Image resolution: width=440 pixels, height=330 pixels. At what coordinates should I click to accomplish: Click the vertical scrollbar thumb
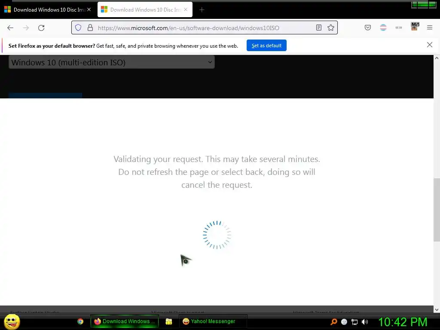click(437, 210)
